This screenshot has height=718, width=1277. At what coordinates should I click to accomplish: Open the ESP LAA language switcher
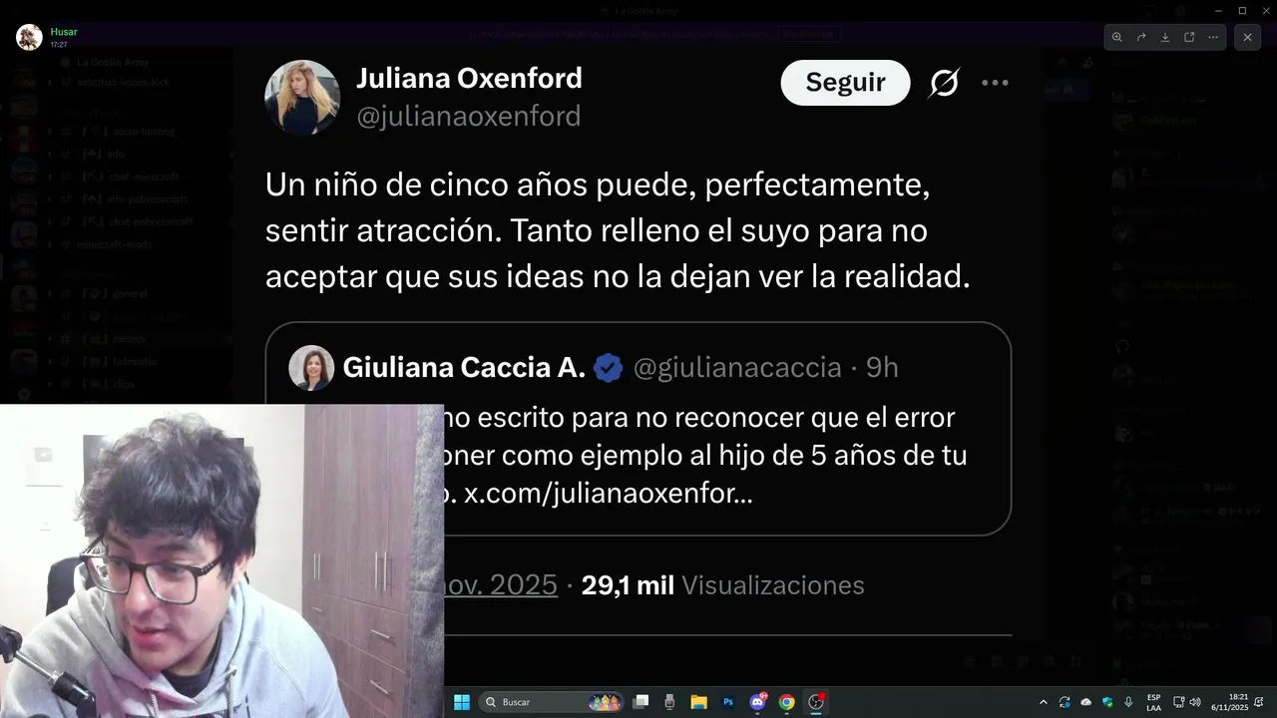(1153, 702)
